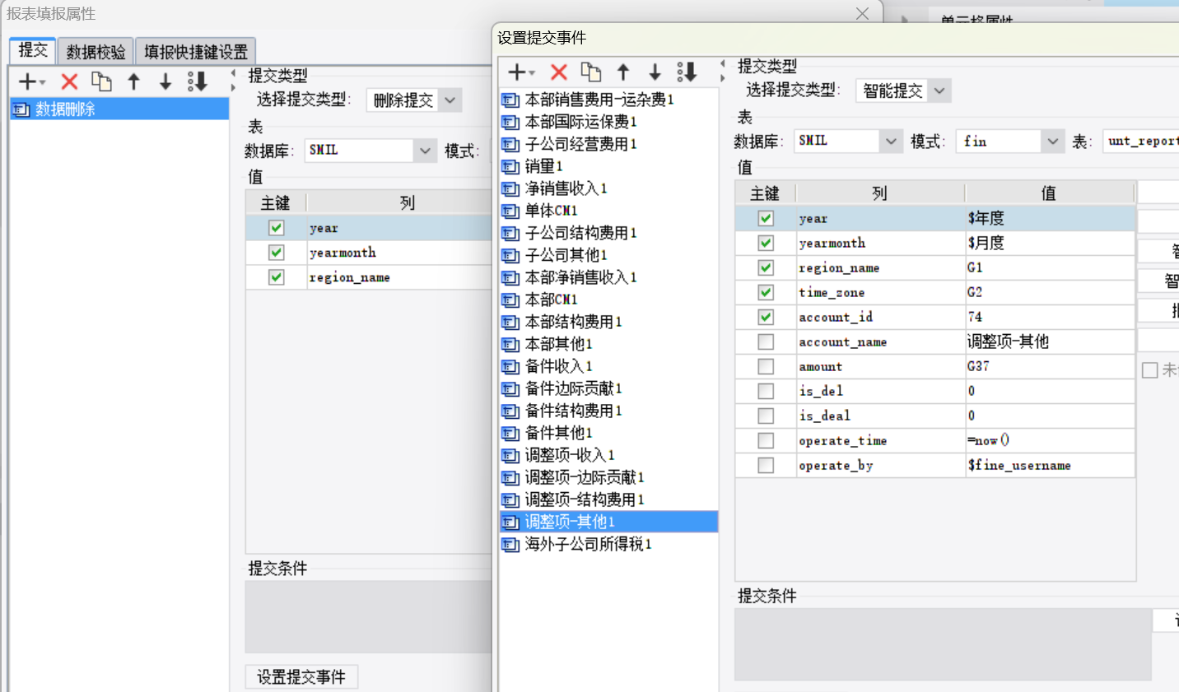
Task: Open SMIL database dropdown in 设置提交事件
Action: [x=890, y=142]
